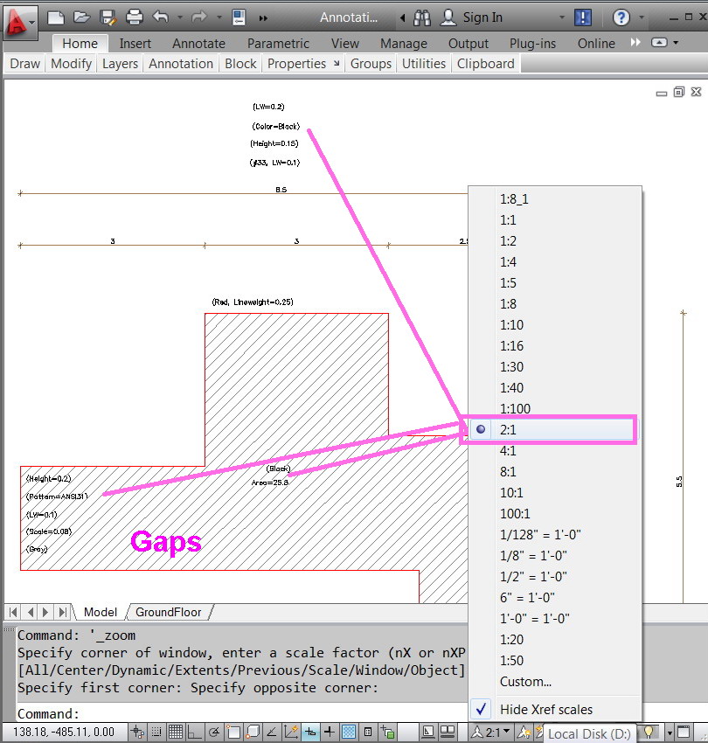Open the Parametric tab
Viewport: 708px width, 743px height.
278,43
